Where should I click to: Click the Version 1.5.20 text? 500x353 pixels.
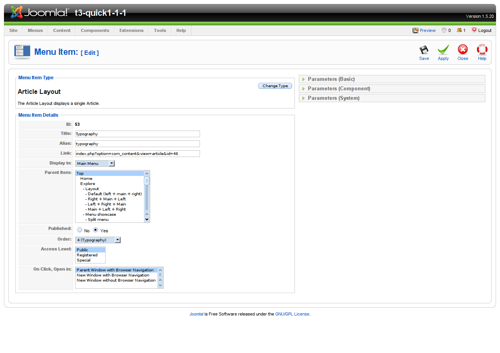pyautogui.click(x=480, y=17)
